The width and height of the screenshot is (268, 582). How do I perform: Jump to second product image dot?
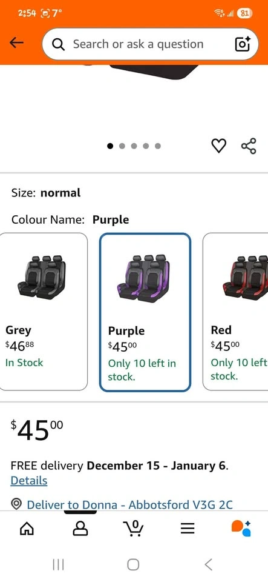click(122, 146)
